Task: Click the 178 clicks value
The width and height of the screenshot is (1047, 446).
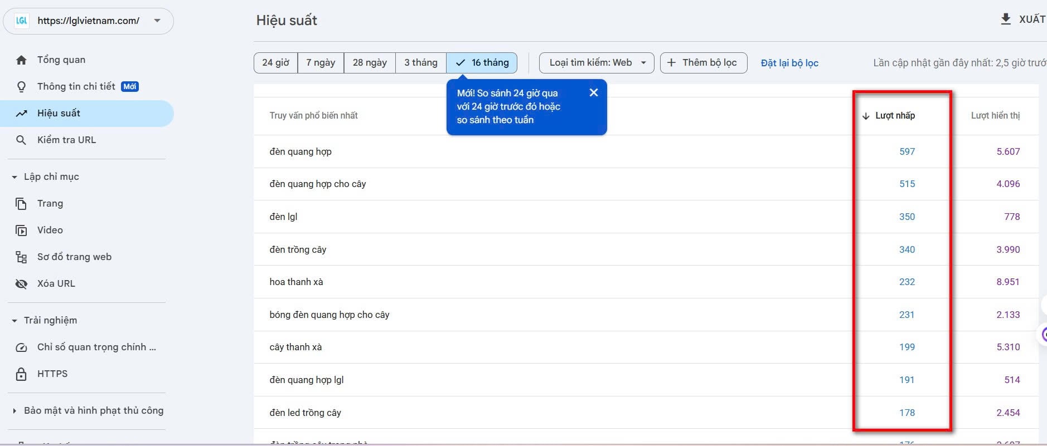Action: click(907, 413)
